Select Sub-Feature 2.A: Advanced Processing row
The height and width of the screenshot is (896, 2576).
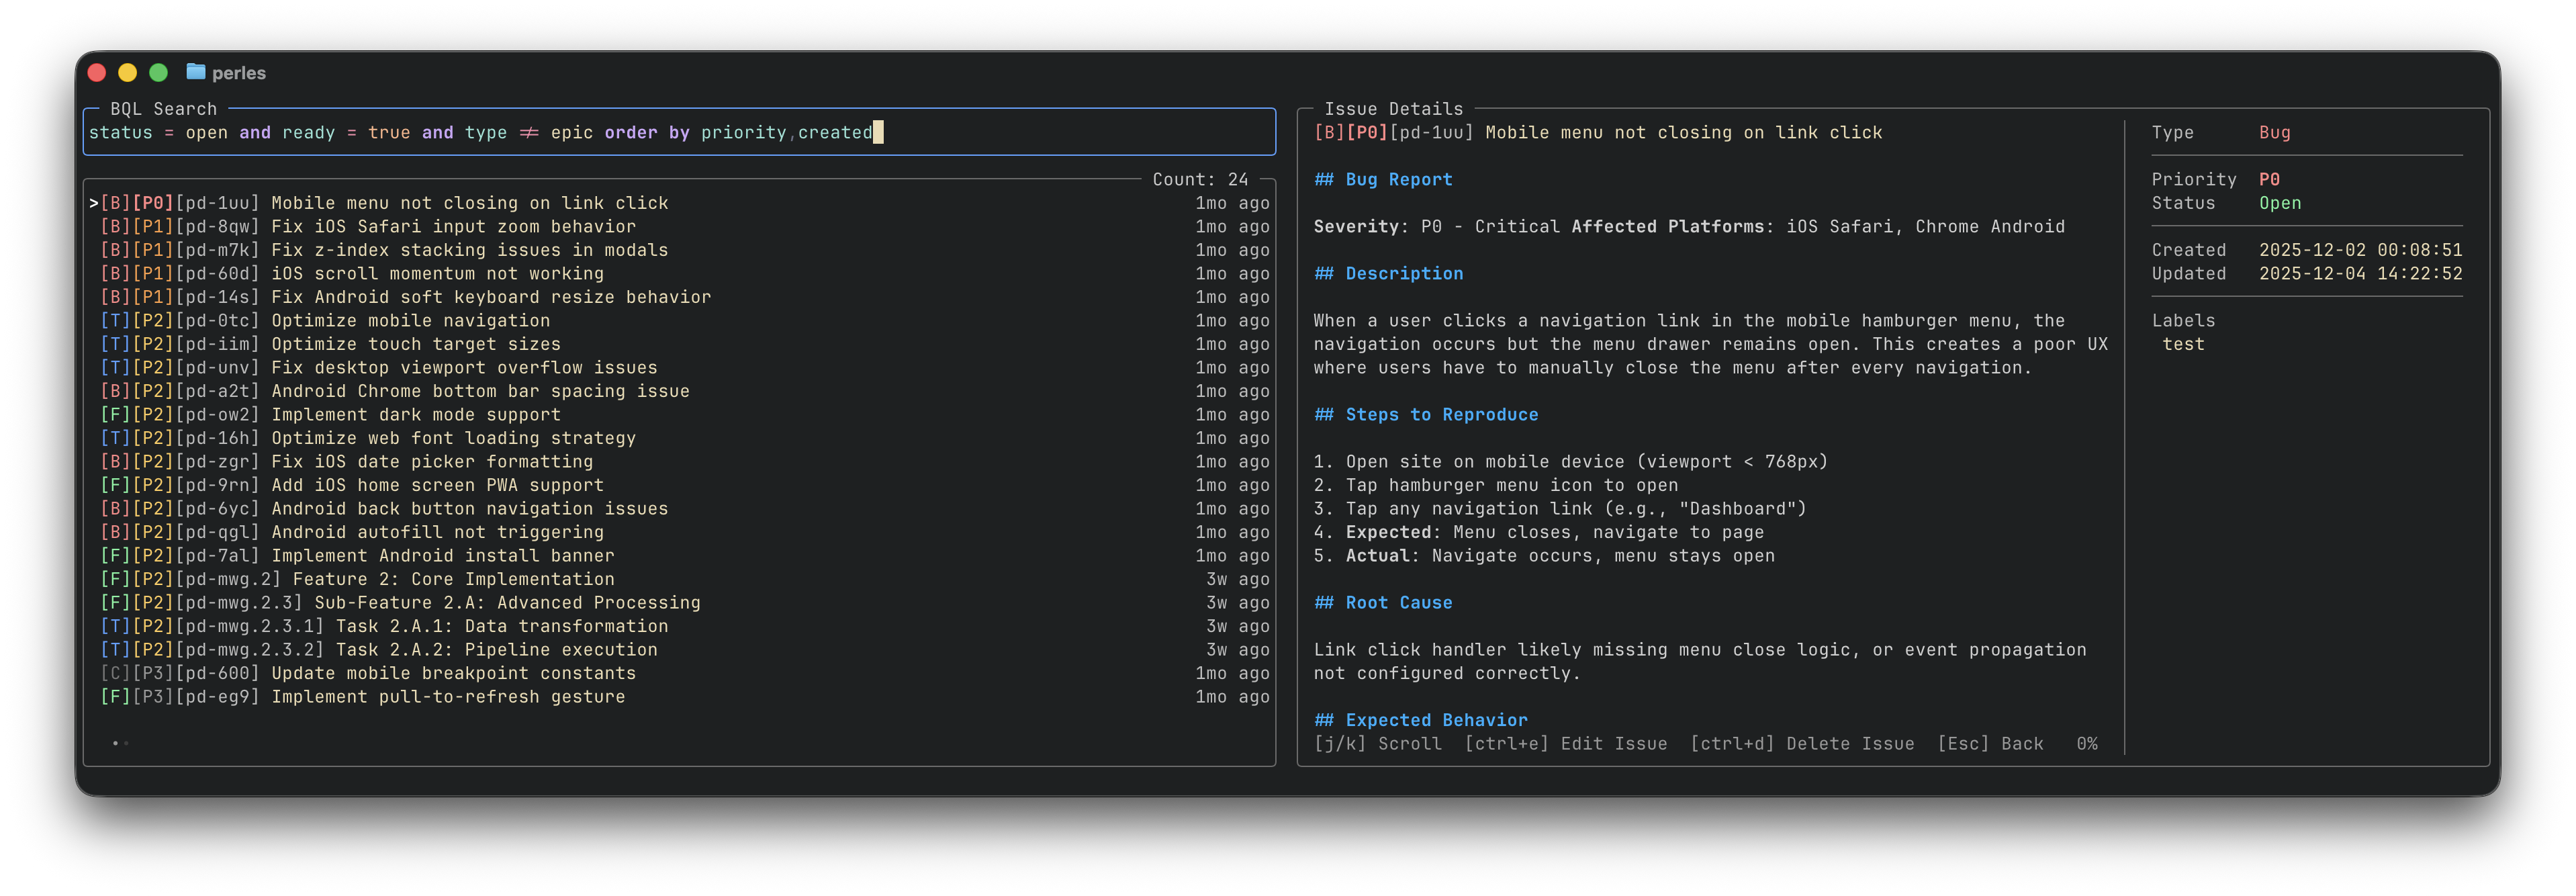point(507,603)
